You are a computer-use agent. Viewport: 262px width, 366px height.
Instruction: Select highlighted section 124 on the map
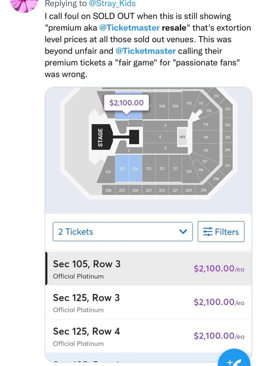[x=135, y=168]
